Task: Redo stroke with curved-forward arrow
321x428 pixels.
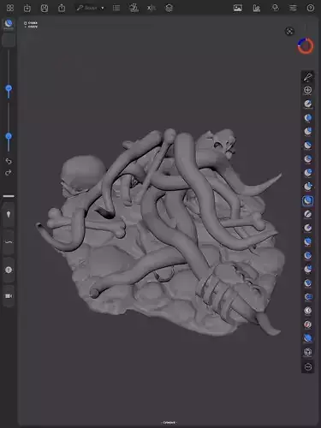Action: coord(9,173)
